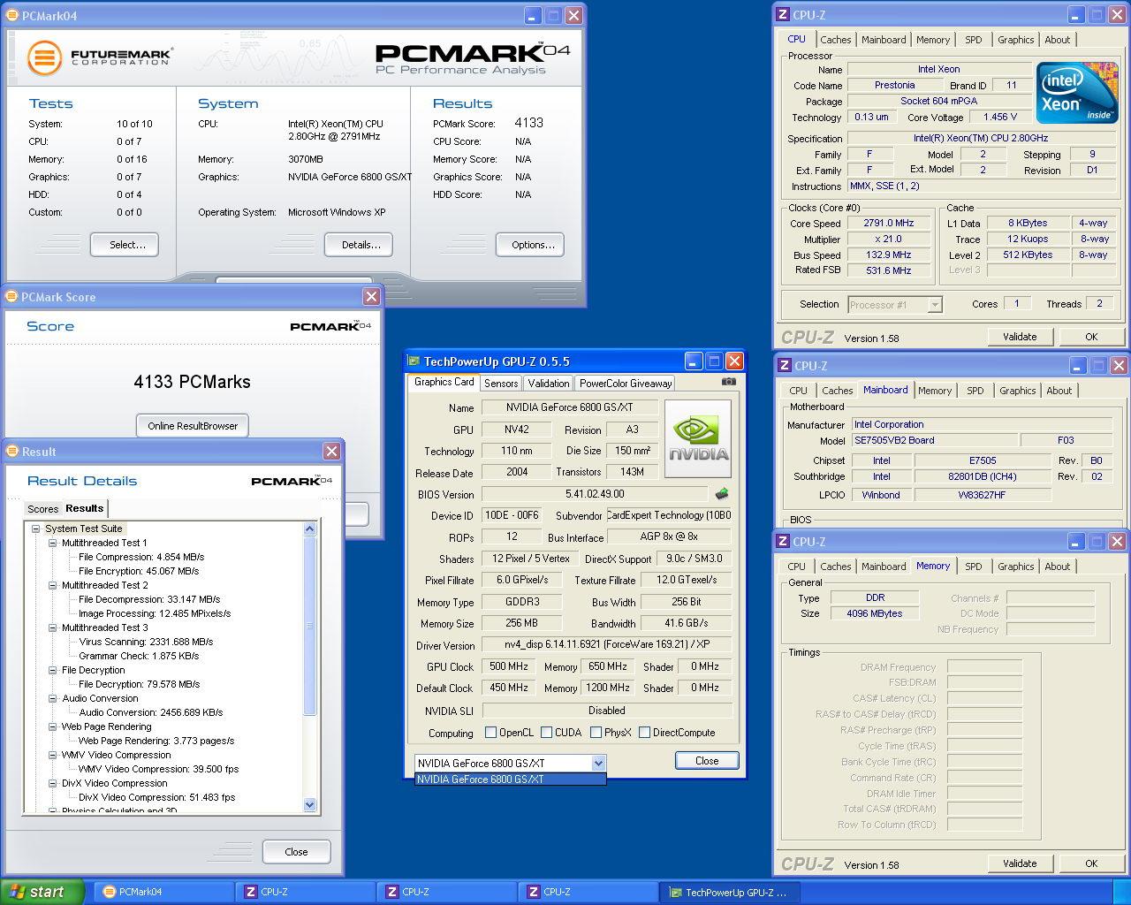
Task: Click the Result Details scrollbar thumb
Action: [309, 626]
